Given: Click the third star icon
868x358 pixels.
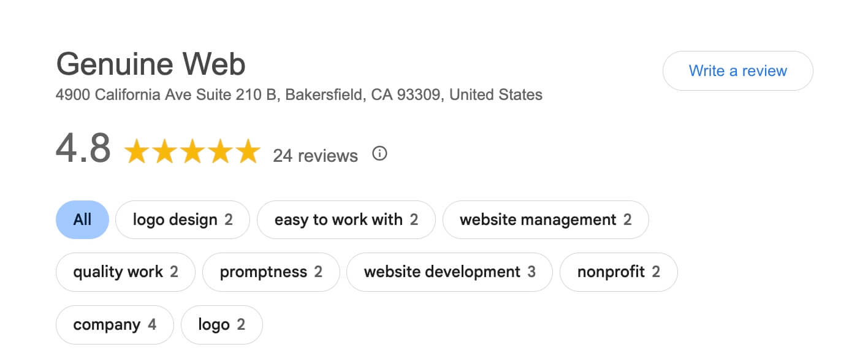Looking at the screenshot, I should coord(192,151).
